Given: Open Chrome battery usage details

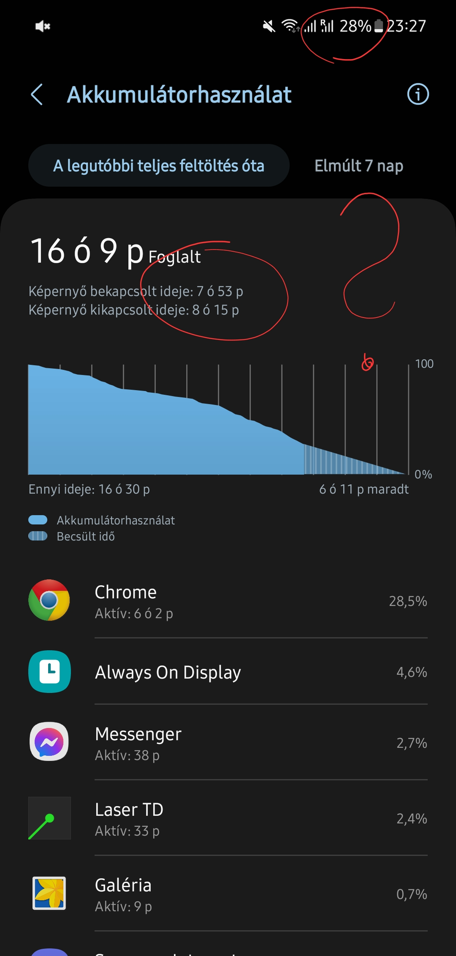Looking at the screenshot, I should (228, 601).
